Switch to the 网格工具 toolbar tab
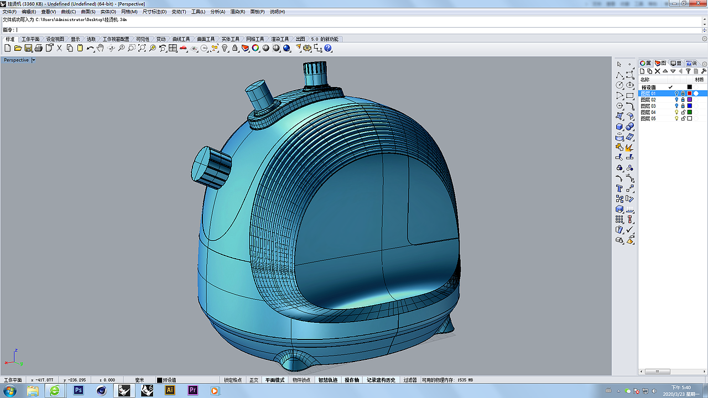This screenshot has height=398, width=708. [255, 39]
